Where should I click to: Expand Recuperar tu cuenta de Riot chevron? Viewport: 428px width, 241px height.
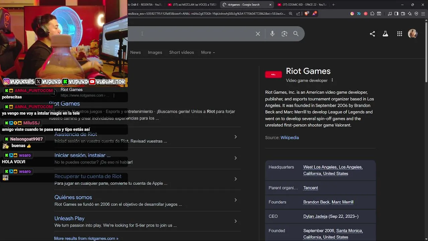(235, 179)
